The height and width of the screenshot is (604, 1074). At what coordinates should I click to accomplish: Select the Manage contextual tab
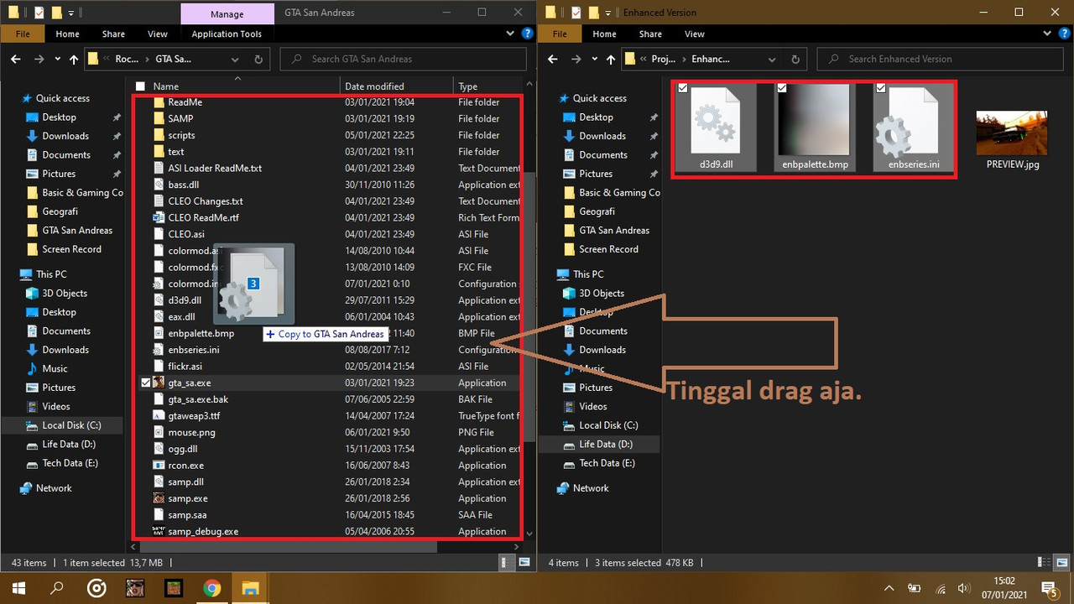[x=227, y=13]
